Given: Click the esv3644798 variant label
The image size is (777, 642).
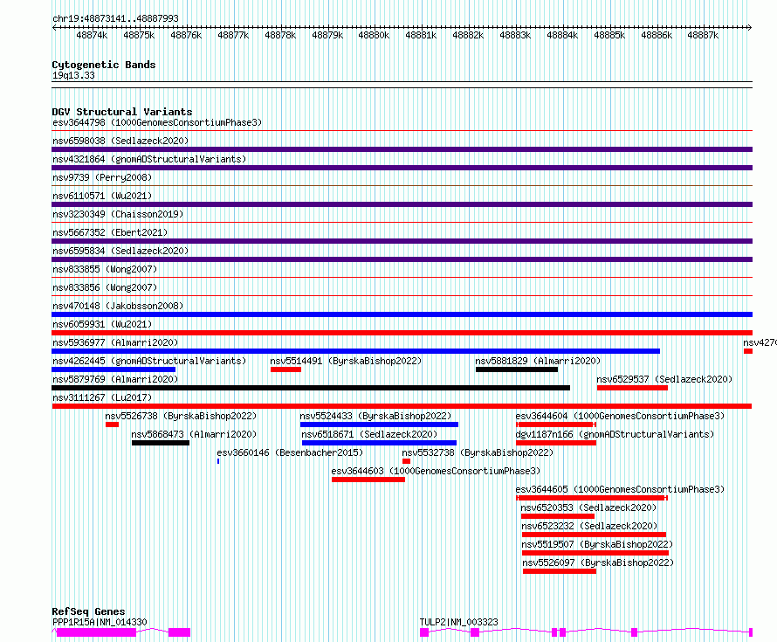Looking at the screenshot, I should (157, 122).
